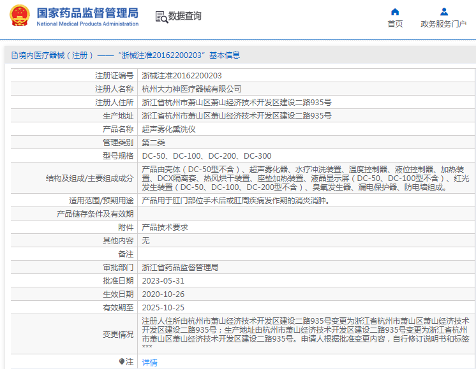Click the 型号规格 row label

[x=118, y=156]
